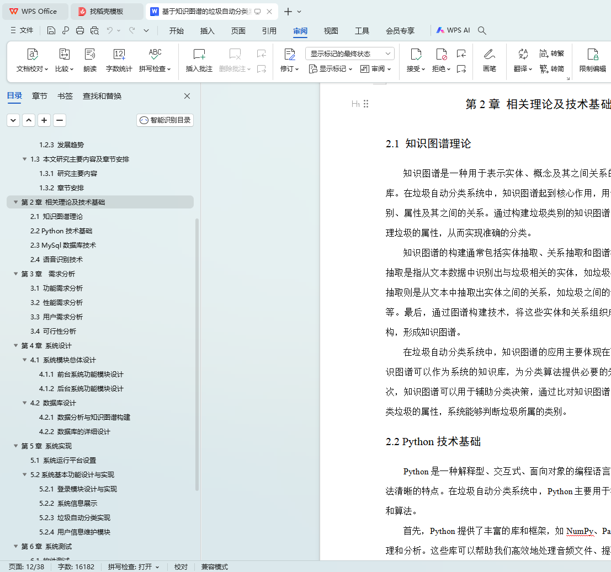The width and height of the screenshot is (611, 572).
Task: Switch to the 引用 ribbon tab
Action: (x=269, y=31)
